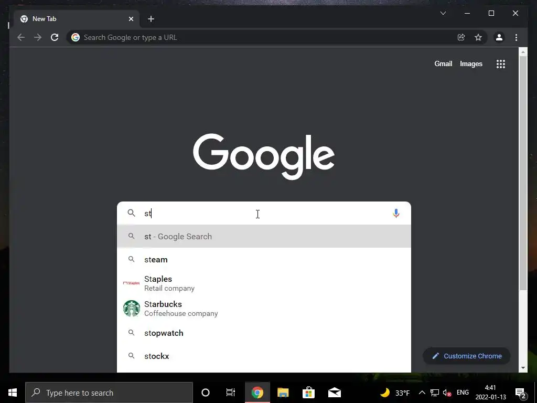Click the Google icon in the address bar
The image size is (537, 403).
[76, 37]
